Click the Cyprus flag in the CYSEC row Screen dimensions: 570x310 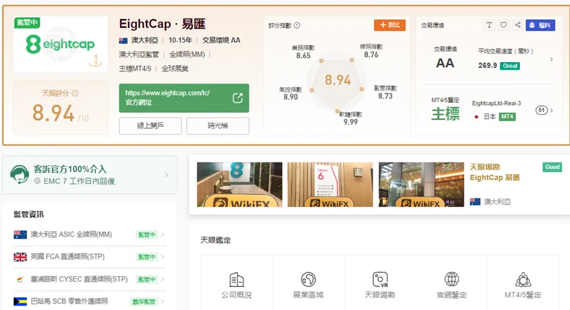(20, 279)
